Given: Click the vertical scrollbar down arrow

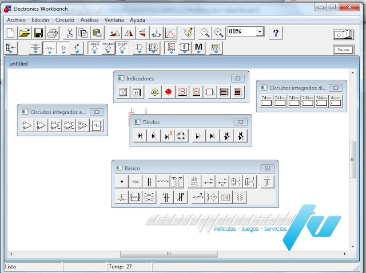Looking at the screenshot, I should tap(352, 246).
